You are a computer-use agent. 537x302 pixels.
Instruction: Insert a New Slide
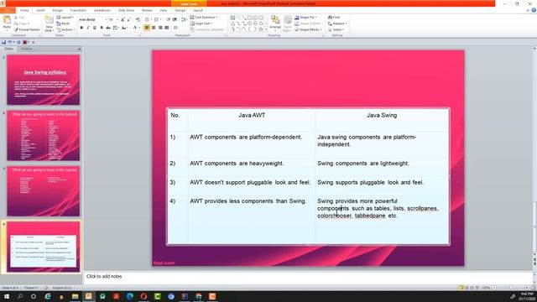pyautogui.click(x=49, y=24)
